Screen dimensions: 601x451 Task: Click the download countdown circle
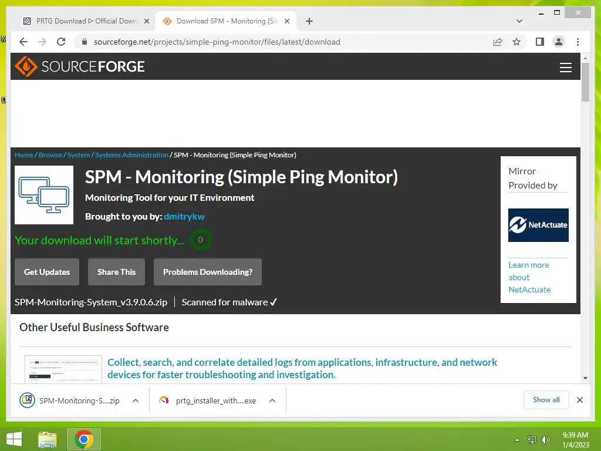[200, 240]
